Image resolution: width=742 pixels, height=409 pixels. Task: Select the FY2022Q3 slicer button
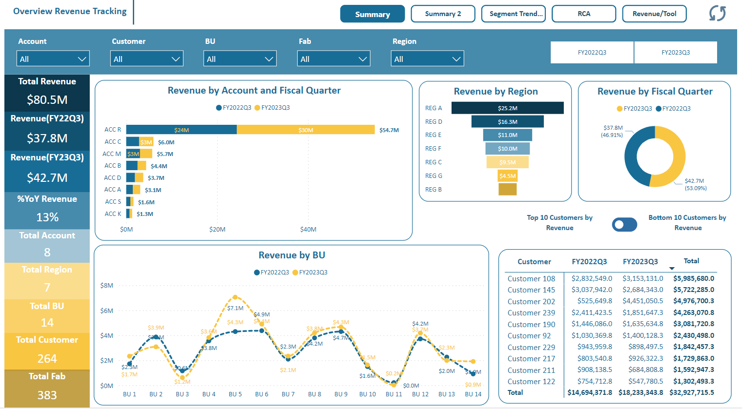[x=592, y=52]
